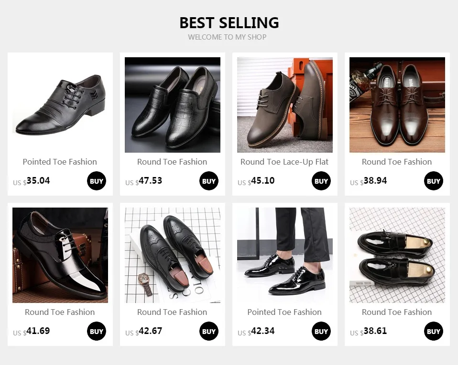The image size is (458, 365).
Task: Click 'Pointed Toe Fashion' title above $42.34
Action: coord(284,312)
